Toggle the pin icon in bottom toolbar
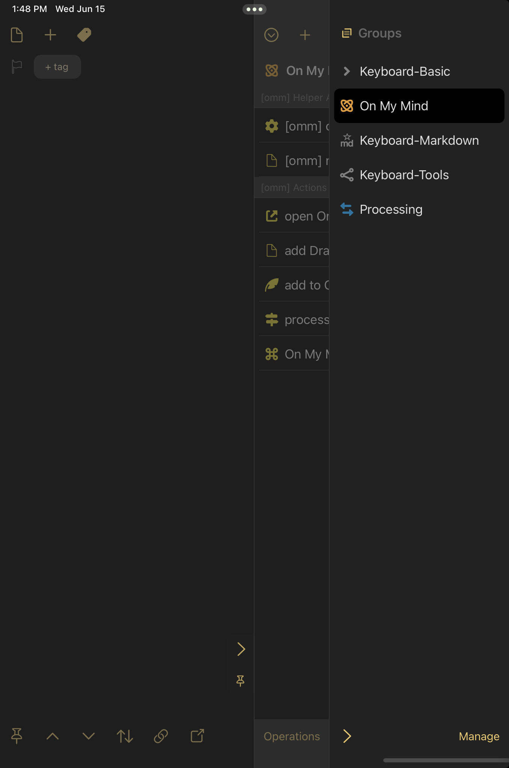 pyautogui.click(x=17, y=736)
